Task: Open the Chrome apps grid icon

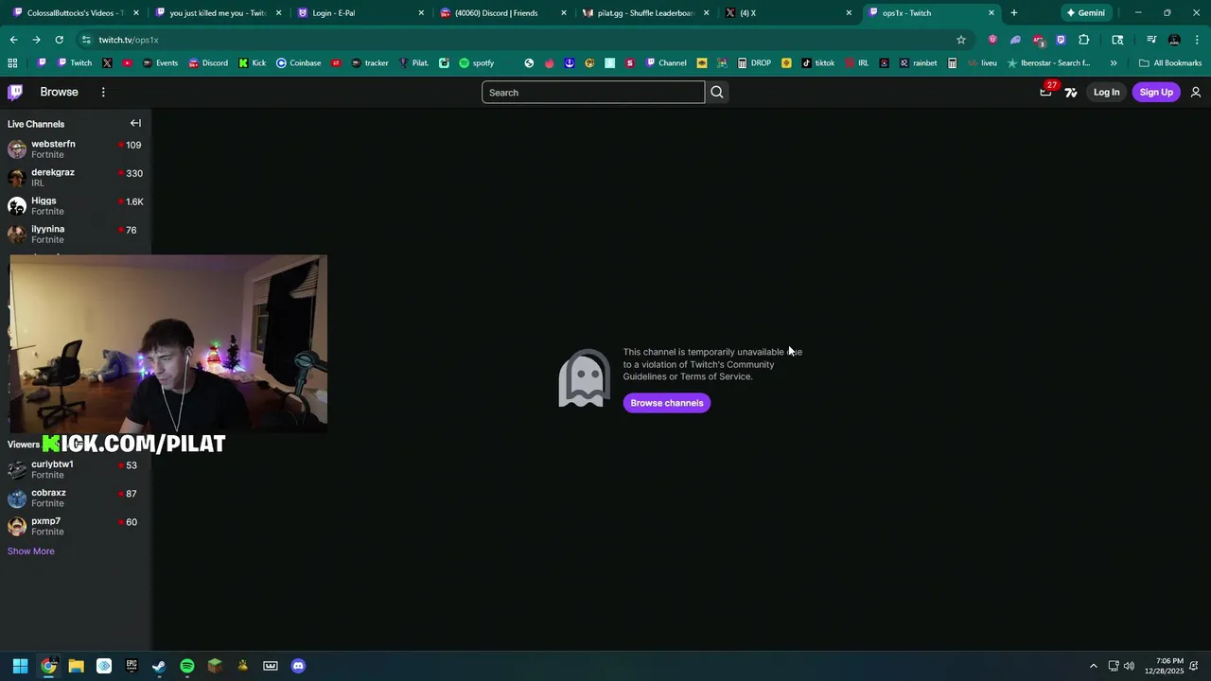Action: [12, 62]
